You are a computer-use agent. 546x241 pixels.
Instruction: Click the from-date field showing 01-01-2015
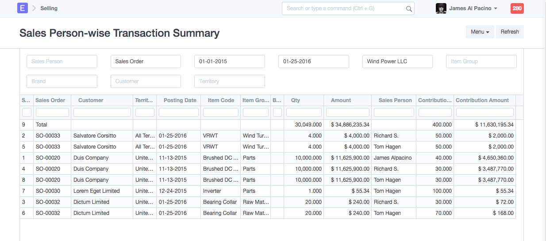coord(229,61)
